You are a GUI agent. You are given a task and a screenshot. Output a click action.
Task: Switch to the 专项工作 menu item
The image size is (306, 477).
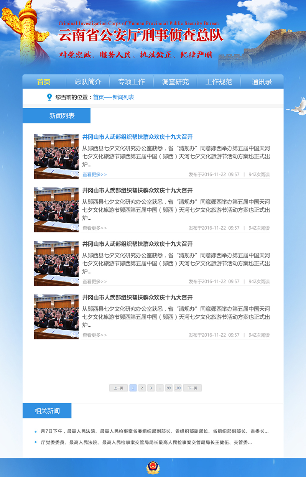[132, 82]
